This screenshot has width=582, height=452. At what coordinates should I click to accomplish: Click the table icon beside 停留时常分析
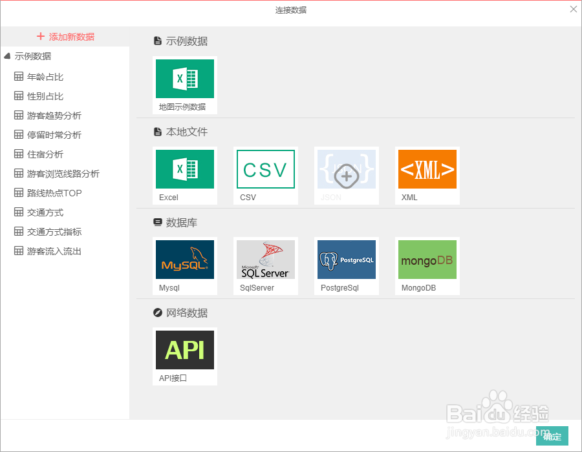[x=19, y=134]
